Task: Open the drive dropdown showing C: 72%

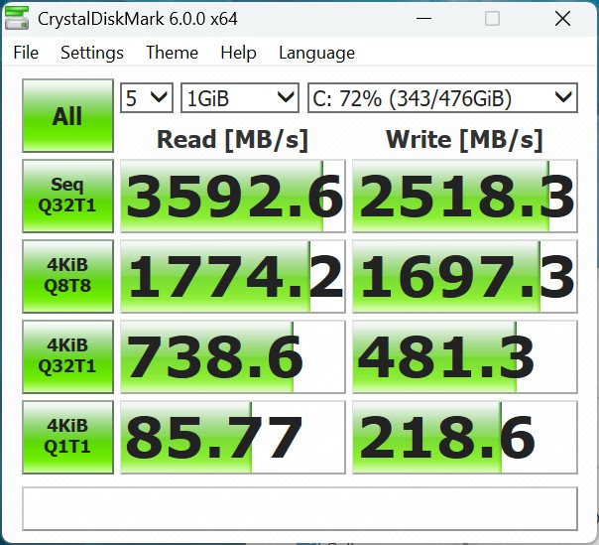Action: (442, 98)
